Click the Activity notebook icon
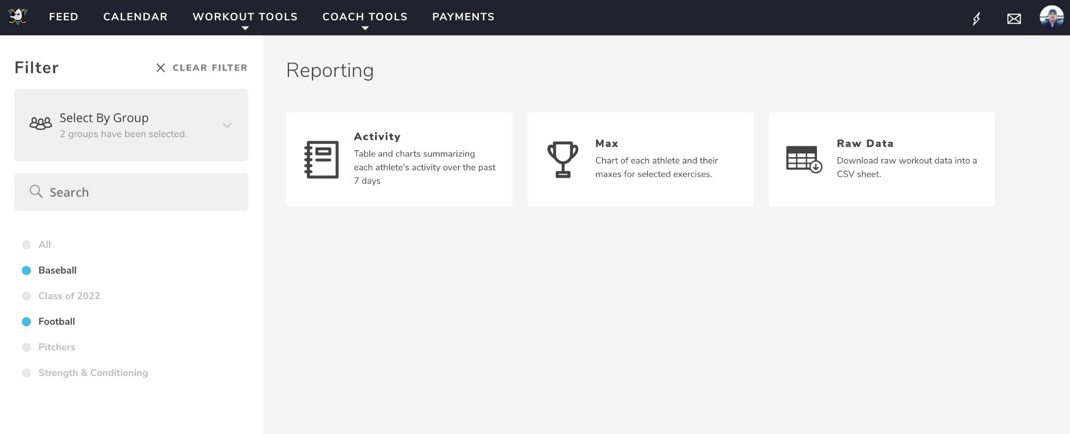The height and width of the screenshot is (434, 1070). [x=322, y=159]
